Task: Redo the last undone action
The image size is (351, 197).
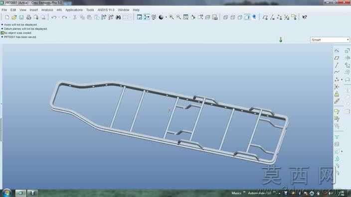Action: click(64, 17)
